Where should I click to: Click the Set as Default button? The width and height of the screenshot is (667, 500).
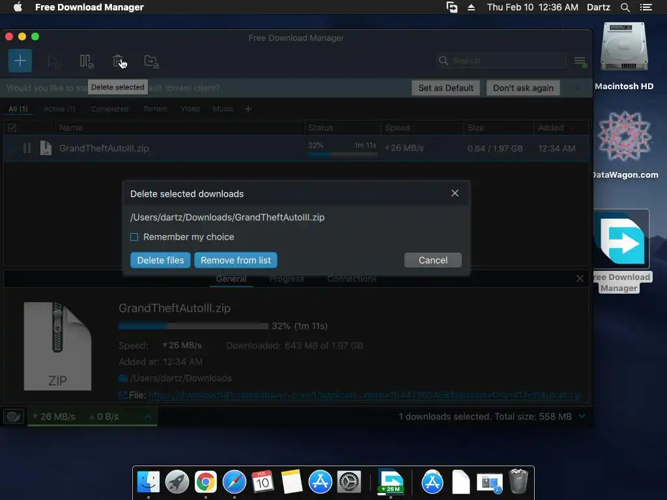[446, 88]
